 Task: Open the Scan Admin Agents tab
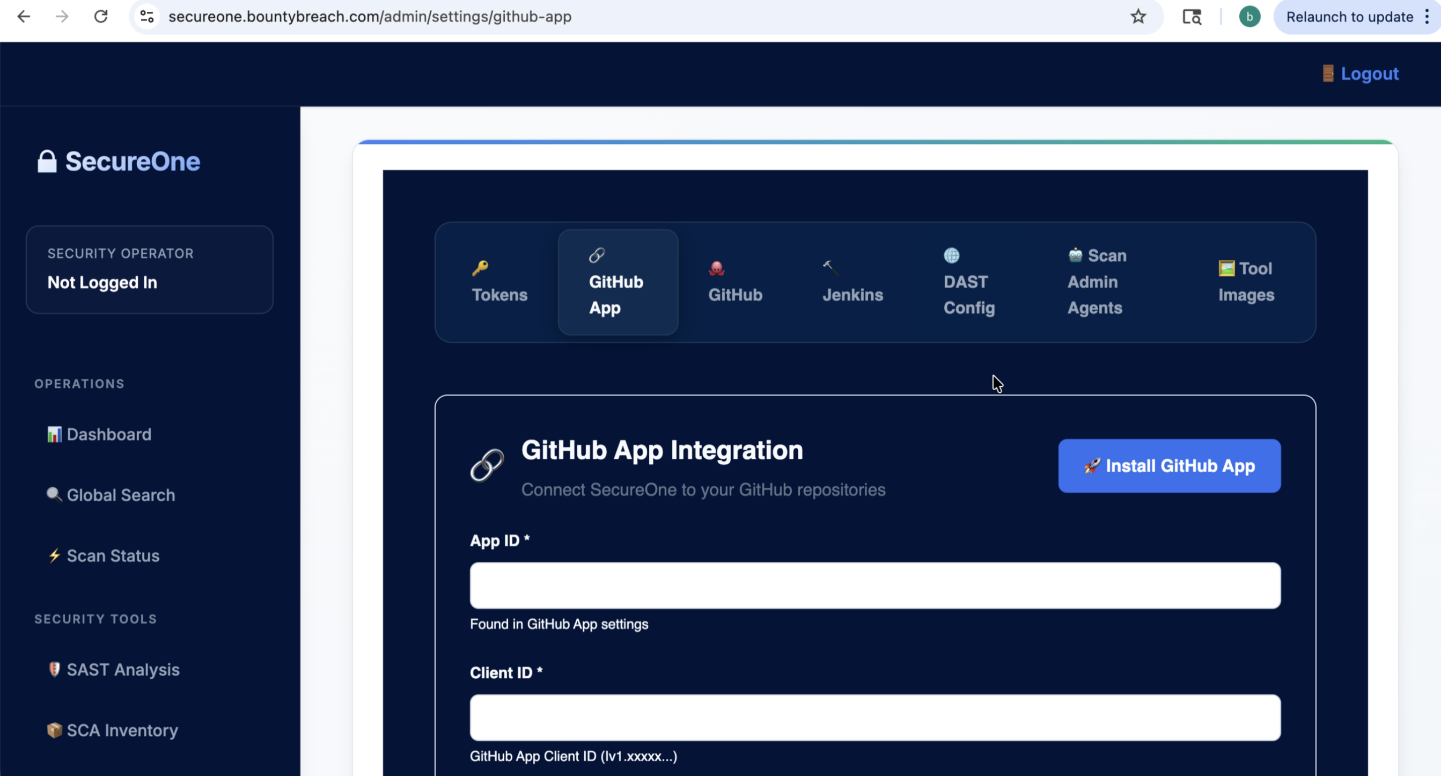pos(1097,282)
